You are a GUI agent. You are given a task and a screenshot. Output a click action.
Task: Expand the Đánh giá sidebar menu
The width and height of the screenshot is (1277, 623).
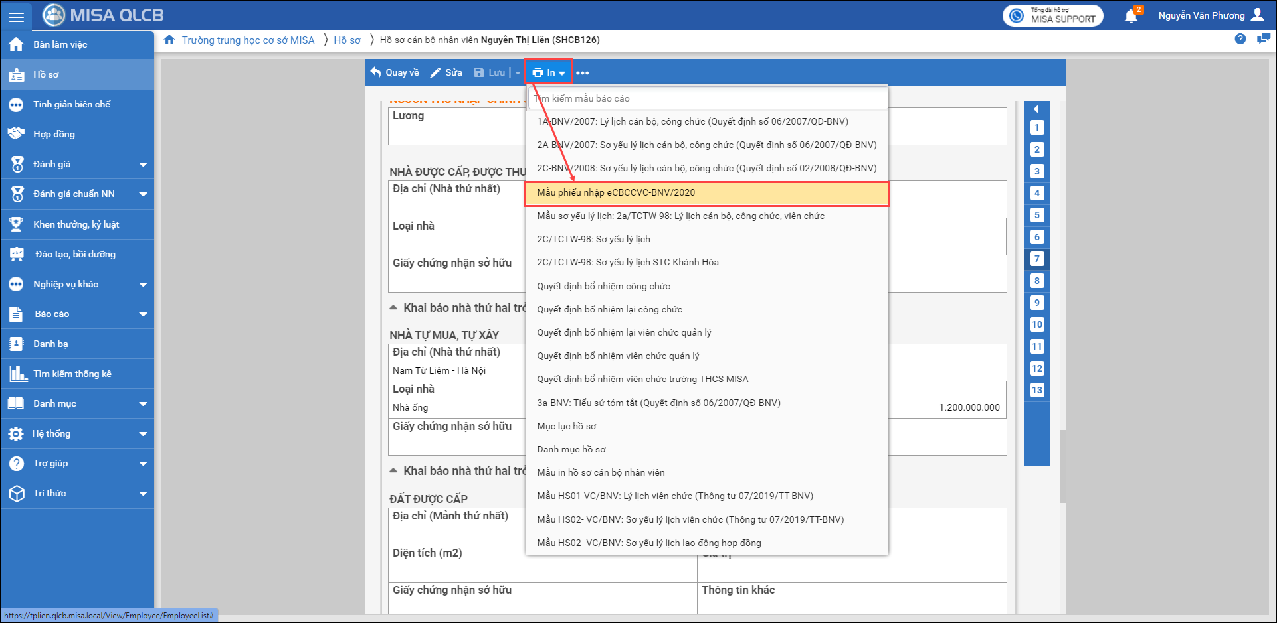click(x=143, y=165)
